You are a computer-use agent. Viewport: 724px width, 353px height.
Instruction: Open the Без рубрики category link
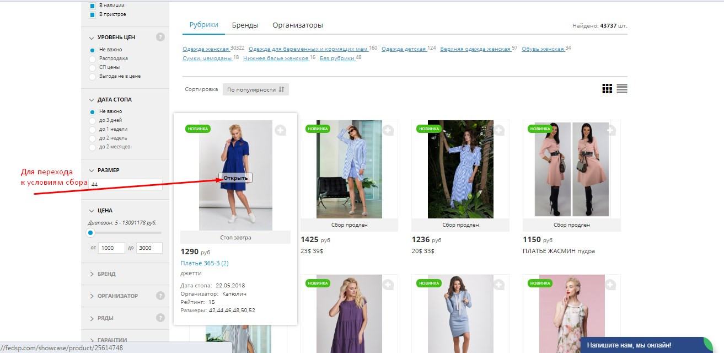(337, 58)
